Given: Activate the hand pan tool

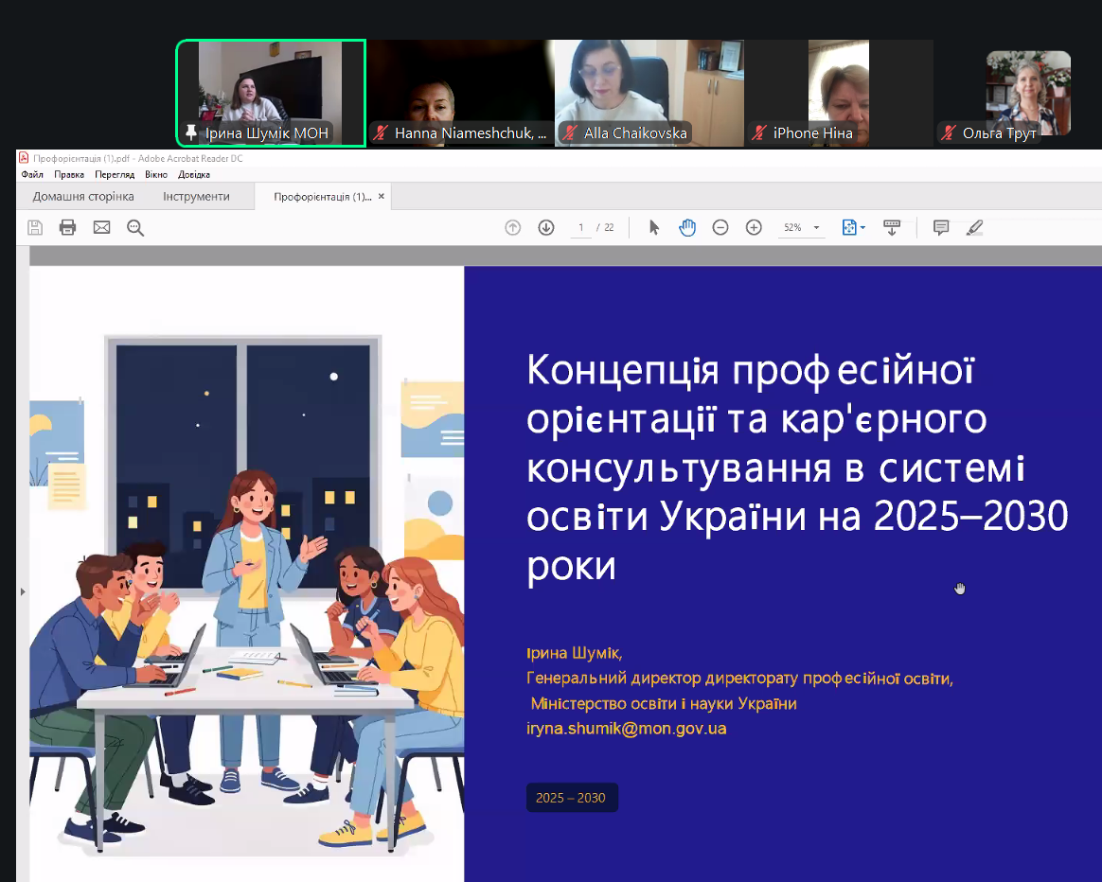Looking at the screenshot, I should pos(687,227).
